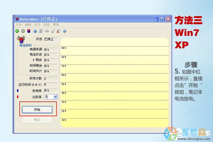213x142 pixels.
Task: Open the 信息 menu
Action: click(46, 25)
